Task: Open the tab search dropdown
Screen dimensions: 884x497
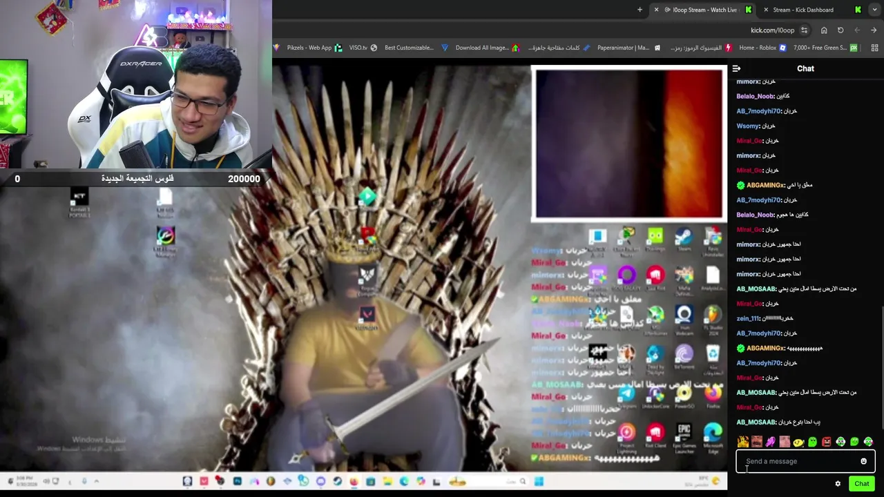Action: [x=874, y=10]
